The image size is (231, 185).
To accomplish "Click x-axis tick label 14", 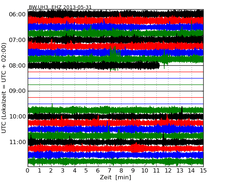I will coord(192,170).
